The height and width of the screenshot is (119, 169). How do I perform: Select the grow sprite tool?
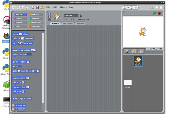(132, 8)
